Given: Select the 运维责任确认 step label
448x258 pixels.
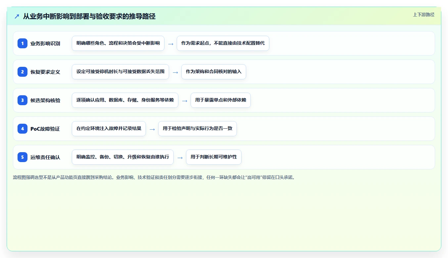Looking at the screenshot, I should 45,157.
